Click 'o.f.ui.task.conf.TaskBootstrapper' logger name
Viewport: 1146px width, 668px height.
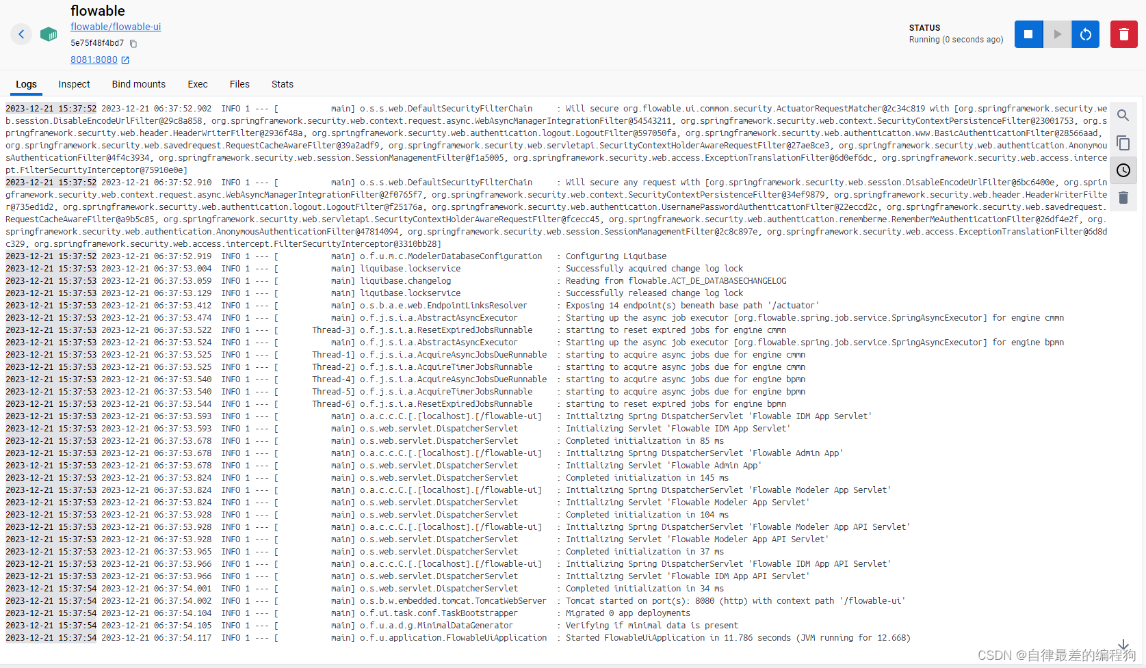click(439, 613)
